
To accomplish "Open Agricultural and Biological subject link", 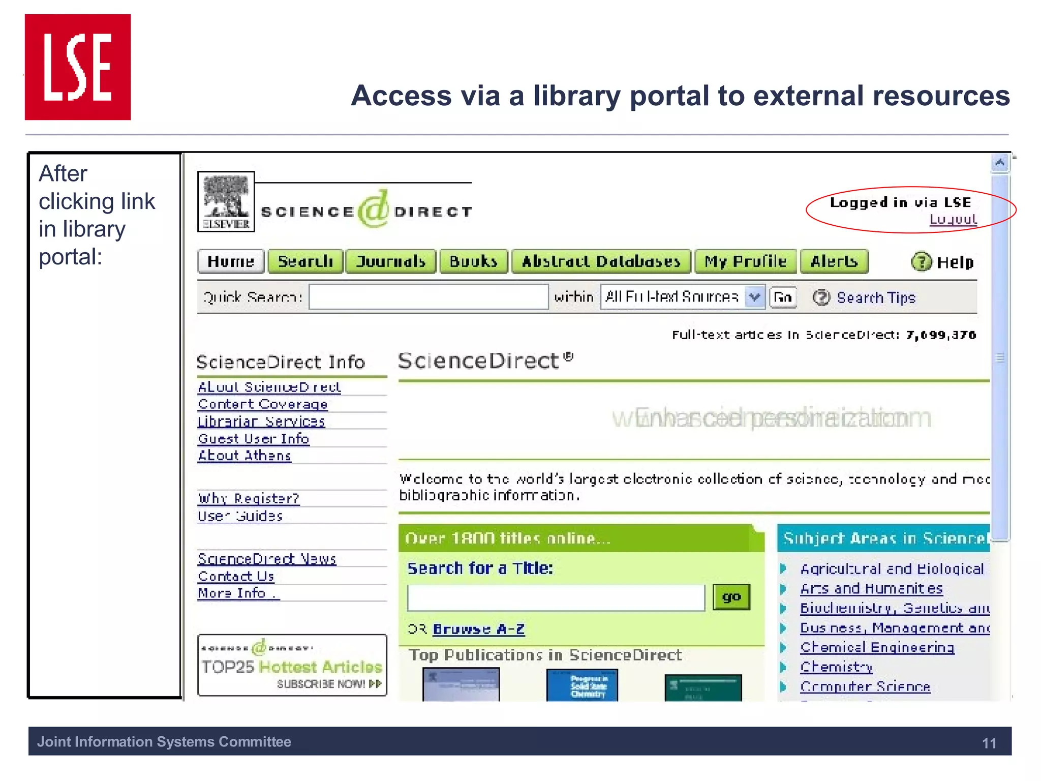I will pos(892,569).
